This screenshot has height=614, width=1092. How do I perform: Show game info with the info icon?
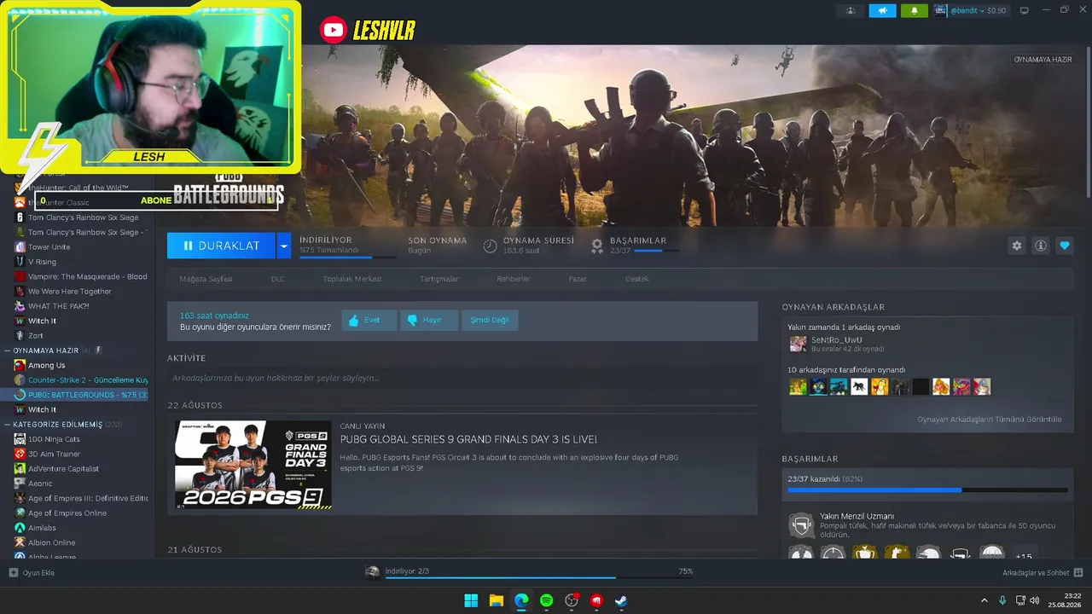(1040, 246)
